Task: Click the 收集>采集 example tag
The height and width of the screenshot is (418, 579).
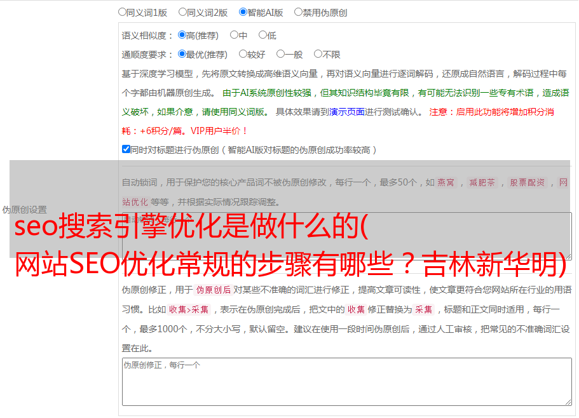Action: [189, 309]
